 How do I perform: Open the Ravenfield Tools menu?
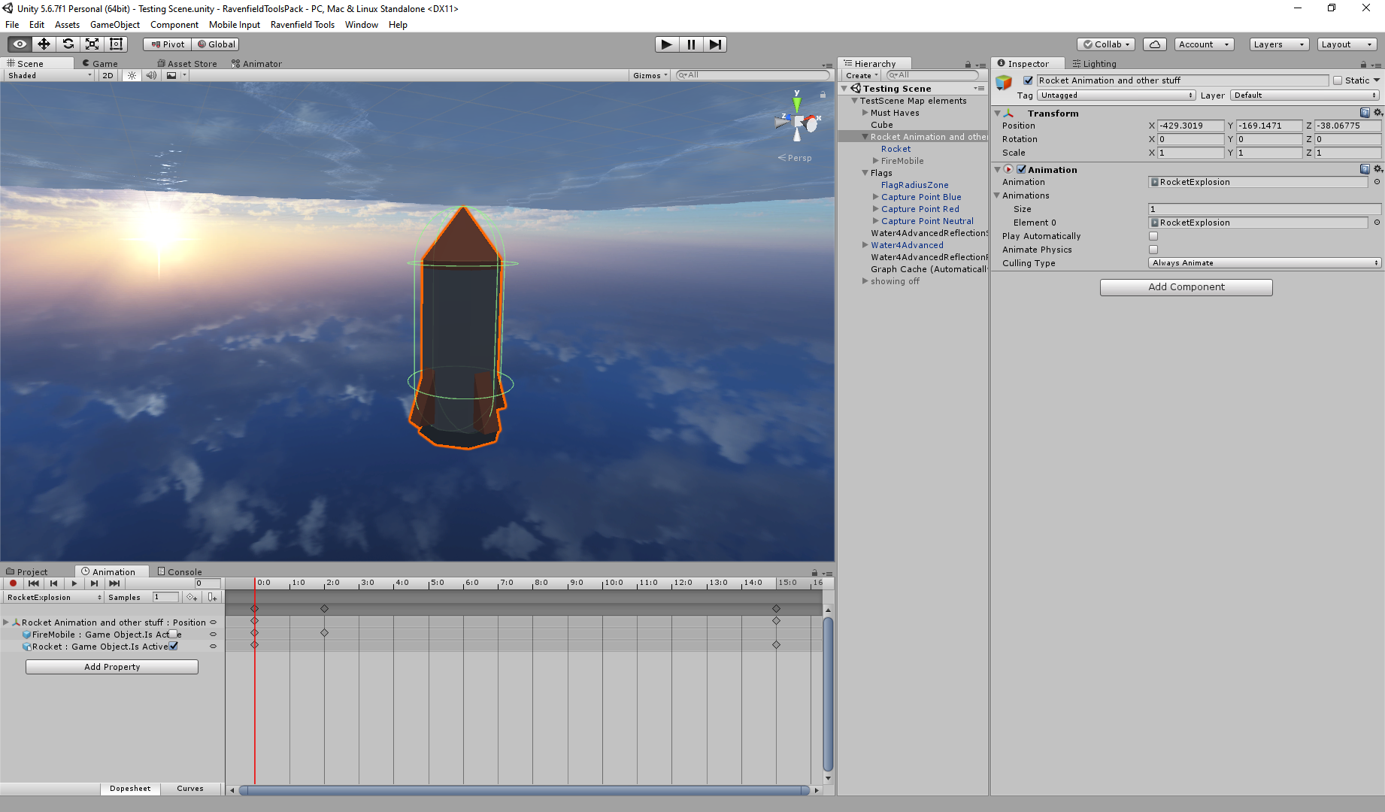[302, 25]
